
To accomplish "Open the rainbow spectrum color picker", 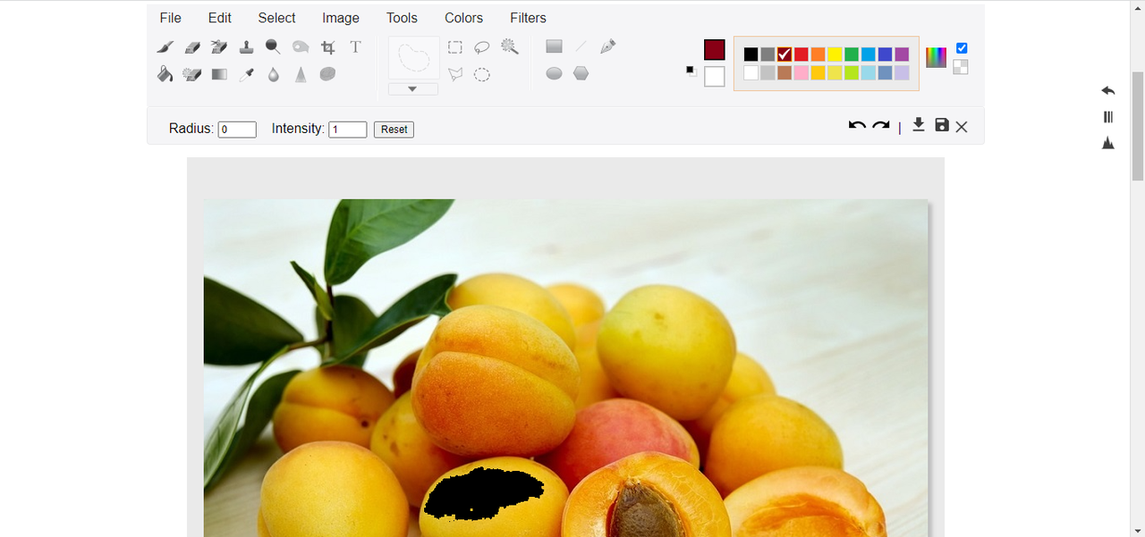I will tap(936, 57).
